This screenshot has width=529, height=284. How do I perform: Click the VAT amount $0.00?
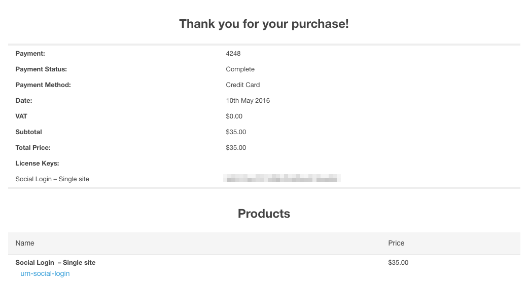[x=234, y=116]
